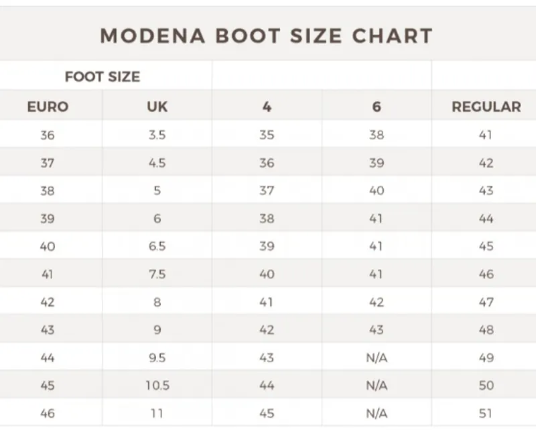The height and width of the screenshot is (442, 536).
Task: Select the N/A cell in Euro 44 row
Action: tap(377, 358)
